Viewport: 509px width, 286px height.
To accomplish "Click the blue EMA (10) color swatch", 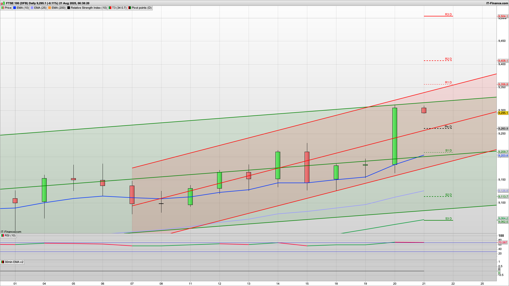I will pyautogui.click(x=15, y=8).
